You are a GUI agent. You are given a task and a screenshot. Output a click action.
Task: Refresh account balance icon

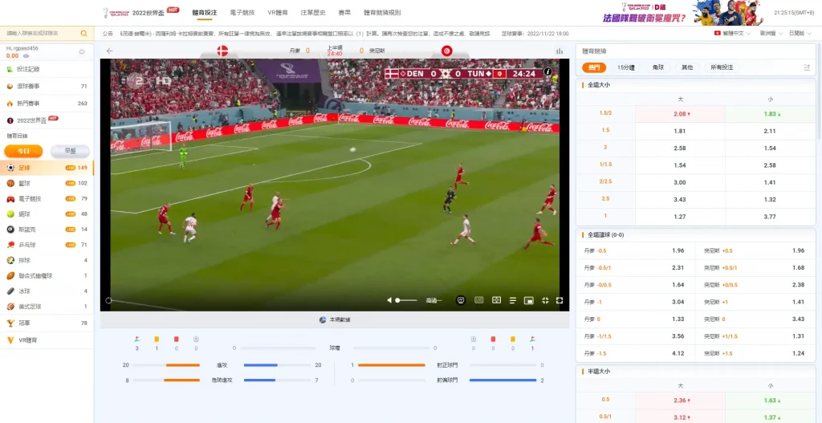pos(81,51)
